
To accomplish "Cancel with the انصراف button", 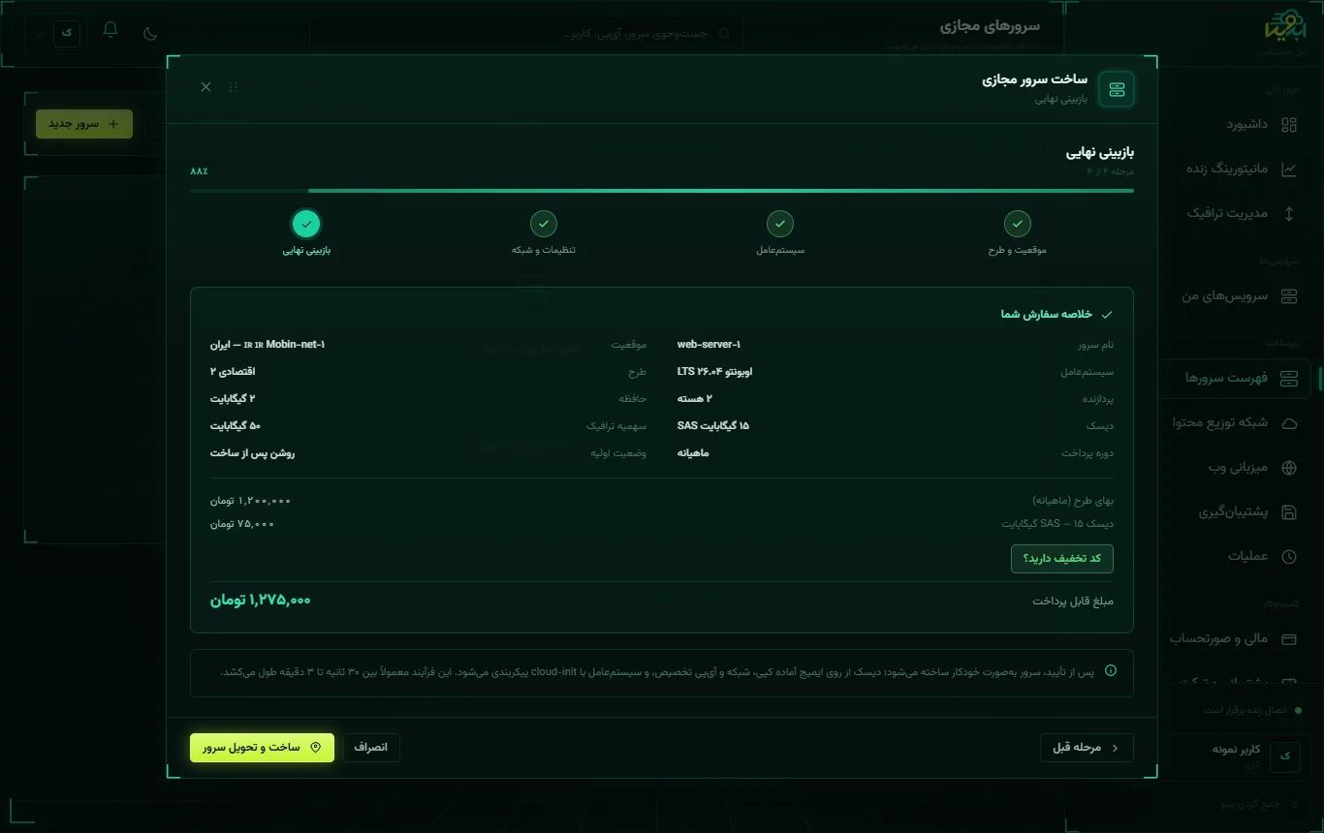I will 371,748.
